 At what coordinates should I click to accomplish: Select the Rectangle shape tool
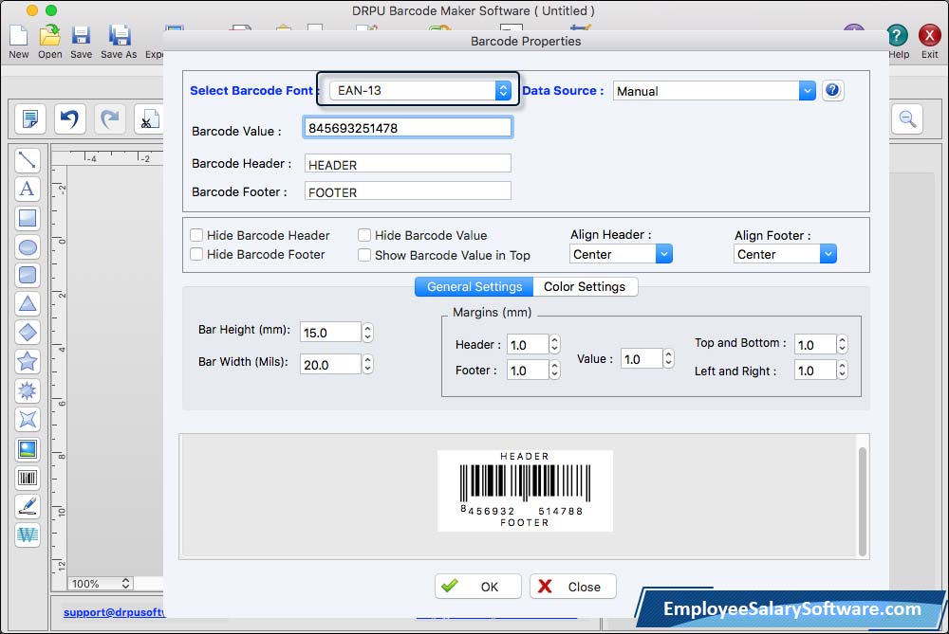coord(28,218)
